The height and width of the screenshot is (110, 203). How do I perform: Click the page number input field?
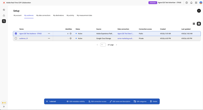pos(103,45)
